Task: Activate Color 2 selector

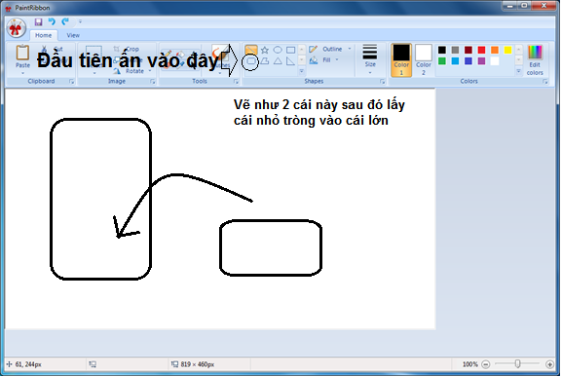Action: (424, 59)
